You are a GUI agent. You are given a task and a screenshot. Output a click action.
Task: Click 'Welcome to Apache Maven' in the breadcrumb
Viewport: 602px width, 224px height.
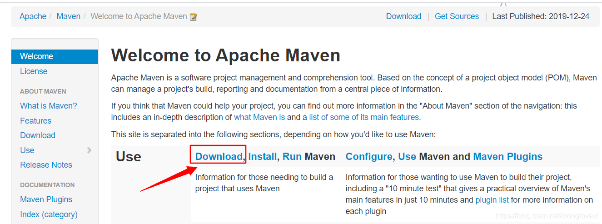[139, 16]
